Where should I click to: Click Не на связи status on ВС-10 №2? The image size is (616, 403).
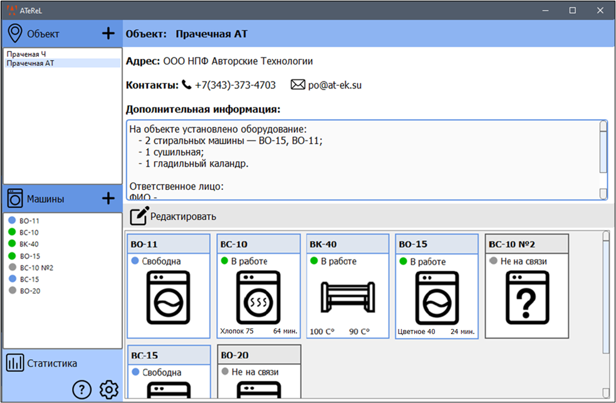click(x=523, y=261)
